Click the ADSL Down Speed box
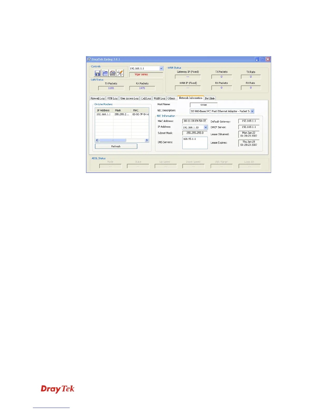 pyautogui.click(x=193, y=166)
